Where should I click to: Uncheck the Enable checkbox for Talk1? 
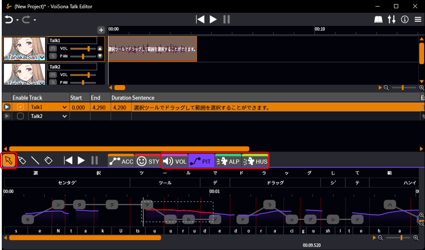click(20, 107)
